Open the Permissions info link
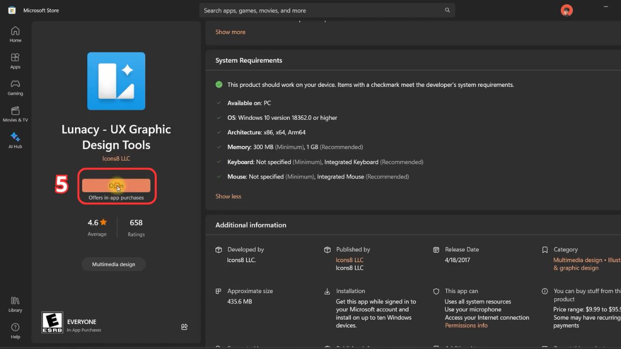 tap(466, 326)
